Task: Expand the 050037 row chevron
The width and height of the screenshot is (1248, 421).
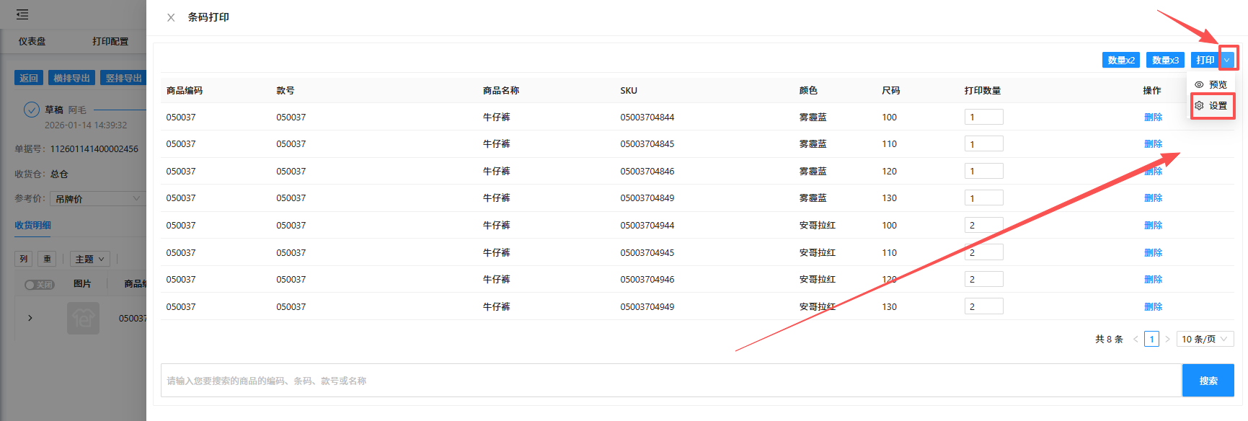Action: coord(30,318)
